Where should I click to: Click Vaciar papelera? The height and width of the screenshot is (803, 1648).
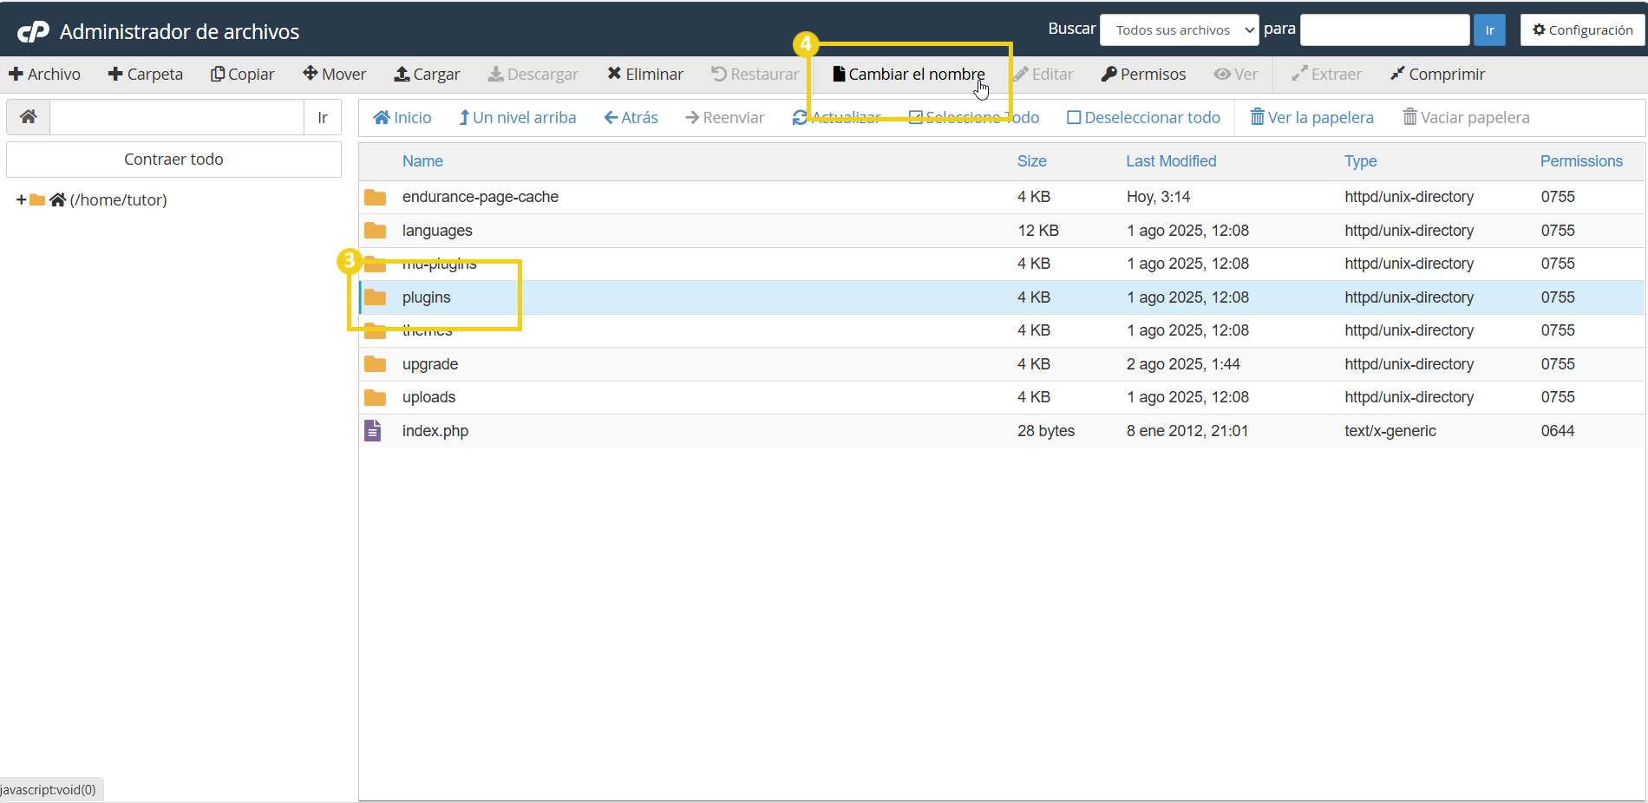1466,118
